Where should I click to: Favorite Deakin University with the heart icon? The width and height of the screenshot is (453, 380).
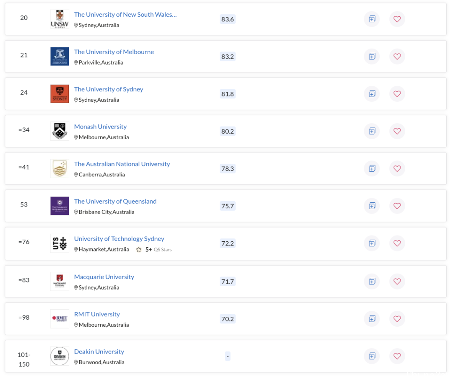pos(397,356)
